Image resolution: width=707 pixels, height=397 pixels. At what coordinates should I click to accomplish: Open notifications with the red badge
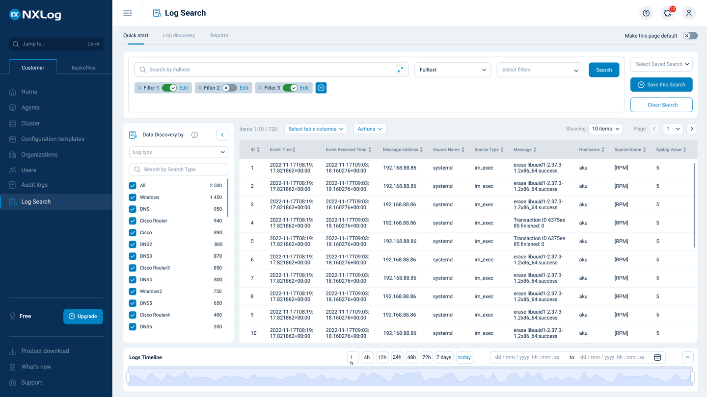(668, 13)
